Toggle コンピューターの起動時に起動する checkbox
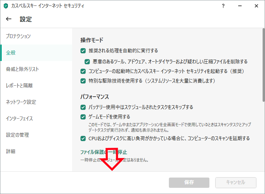The image size is (265, 194). [x=83, y=71]
